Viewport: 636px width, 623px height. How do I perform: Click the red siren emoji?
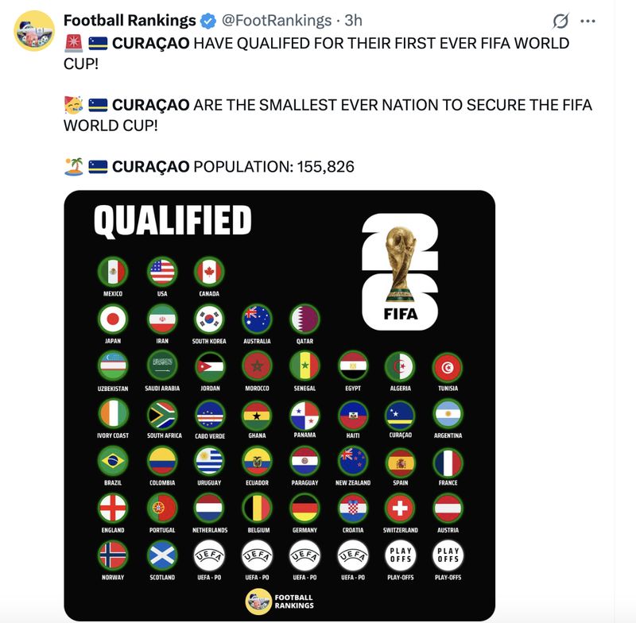coord(73,42)
